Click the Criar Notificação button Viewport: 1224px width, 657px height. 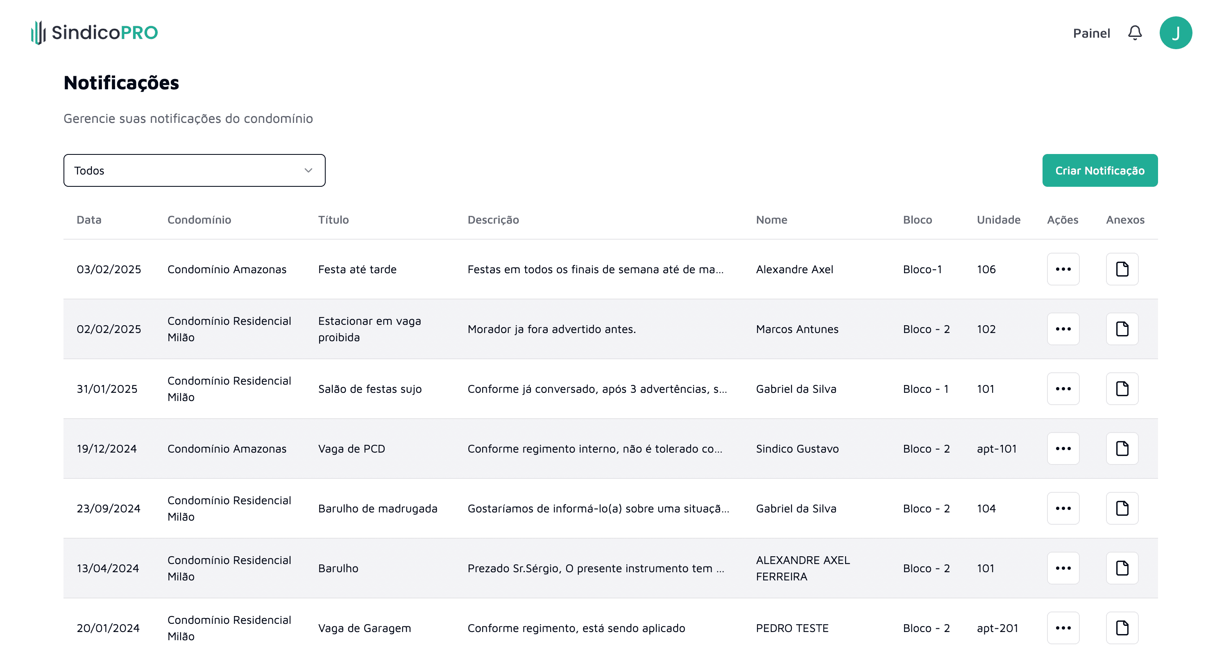1099,170
